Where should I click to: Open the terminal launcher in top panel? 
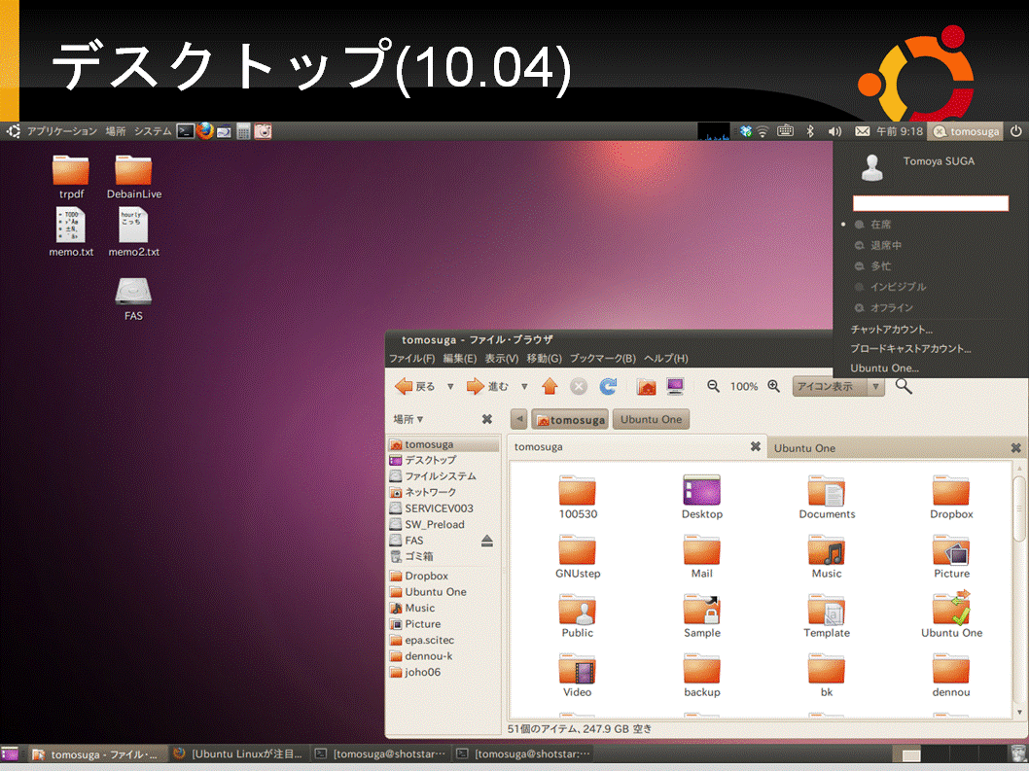[x=186, y=131]
